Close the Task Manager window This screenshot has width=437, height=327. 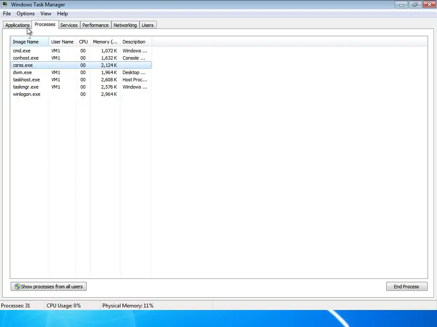tap(429, 4)
